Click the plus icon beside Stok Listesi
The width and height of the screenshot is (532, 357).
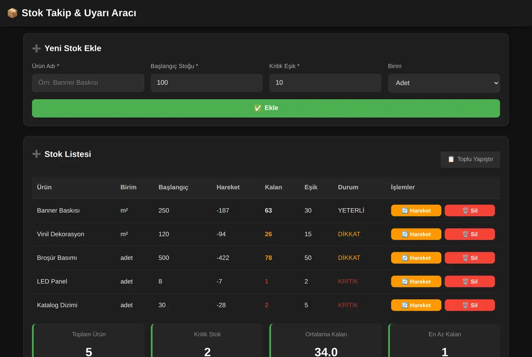tap(36, 154)
